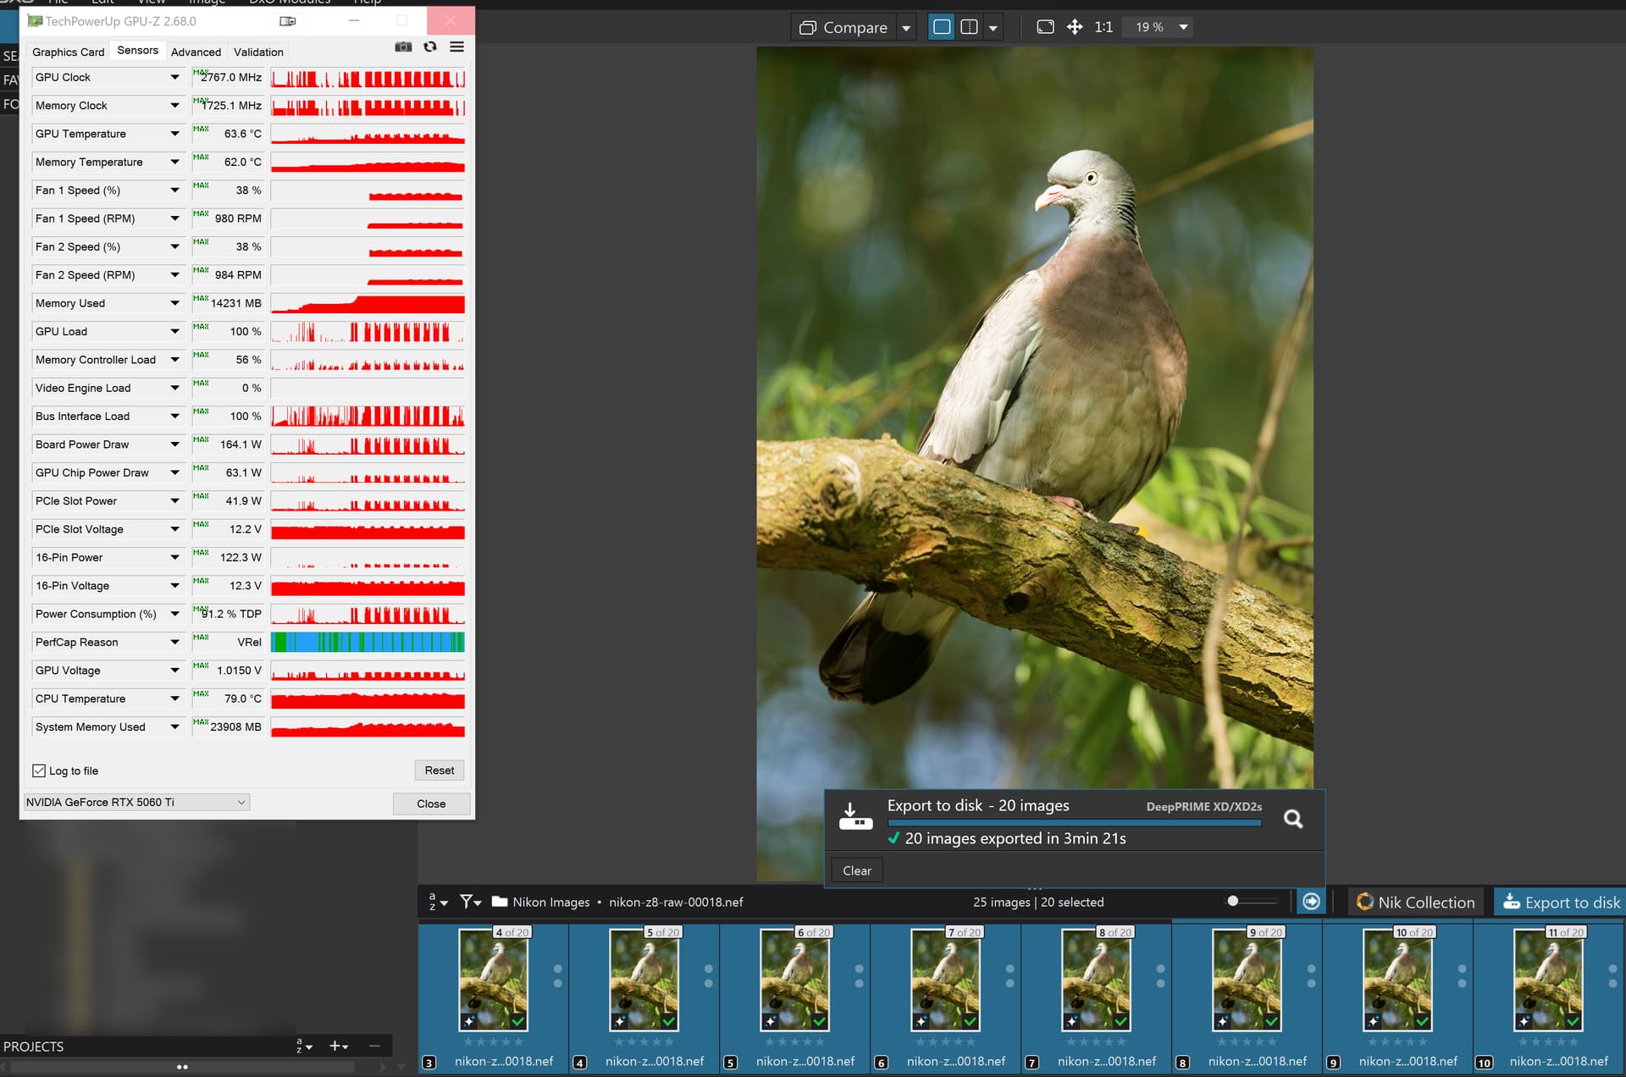Viewport: 1626px width, 1077px height.
Task: Select single image view mode
Action: tap(942, 27)
